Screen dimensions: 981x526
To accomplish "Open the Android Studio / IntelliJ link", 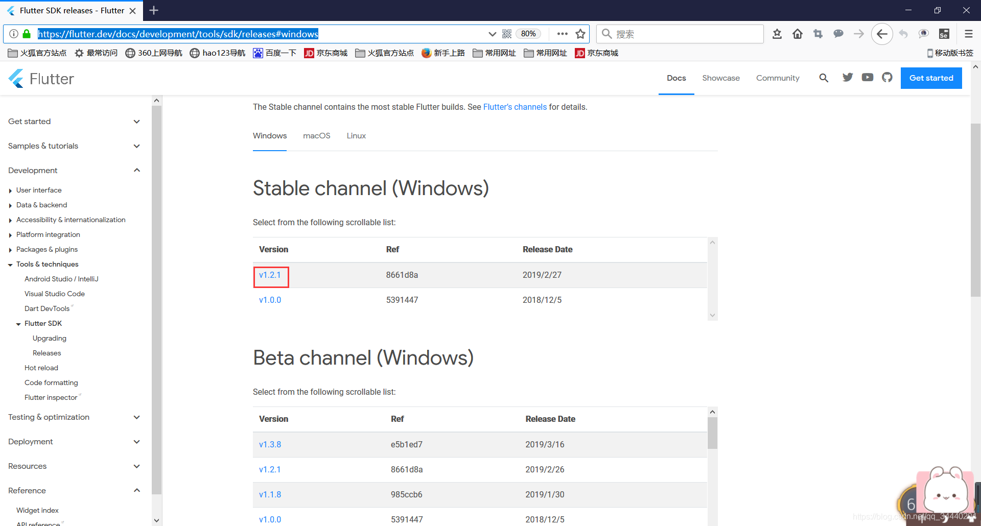I will click(61, 279).
